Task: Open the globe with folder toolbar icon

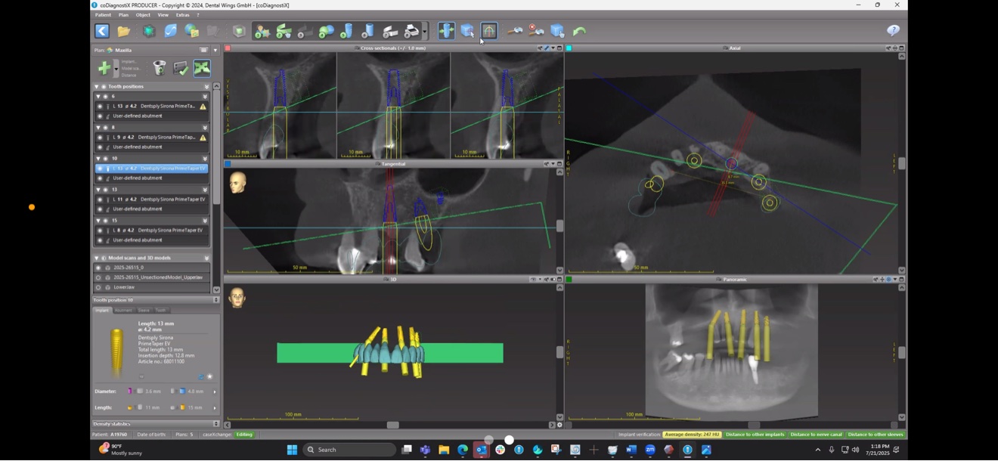Action: tap(192, 31)
